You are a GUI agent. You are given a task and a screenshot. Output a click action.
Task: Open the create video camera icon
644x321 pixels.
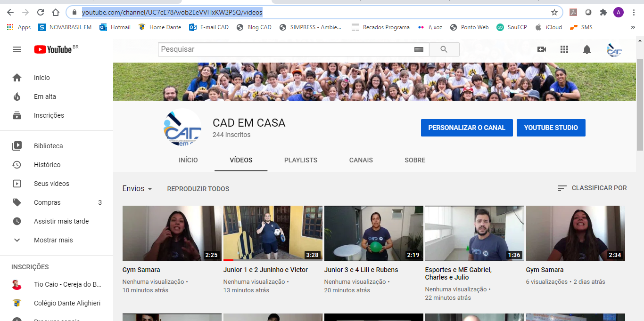coord(542,49)
